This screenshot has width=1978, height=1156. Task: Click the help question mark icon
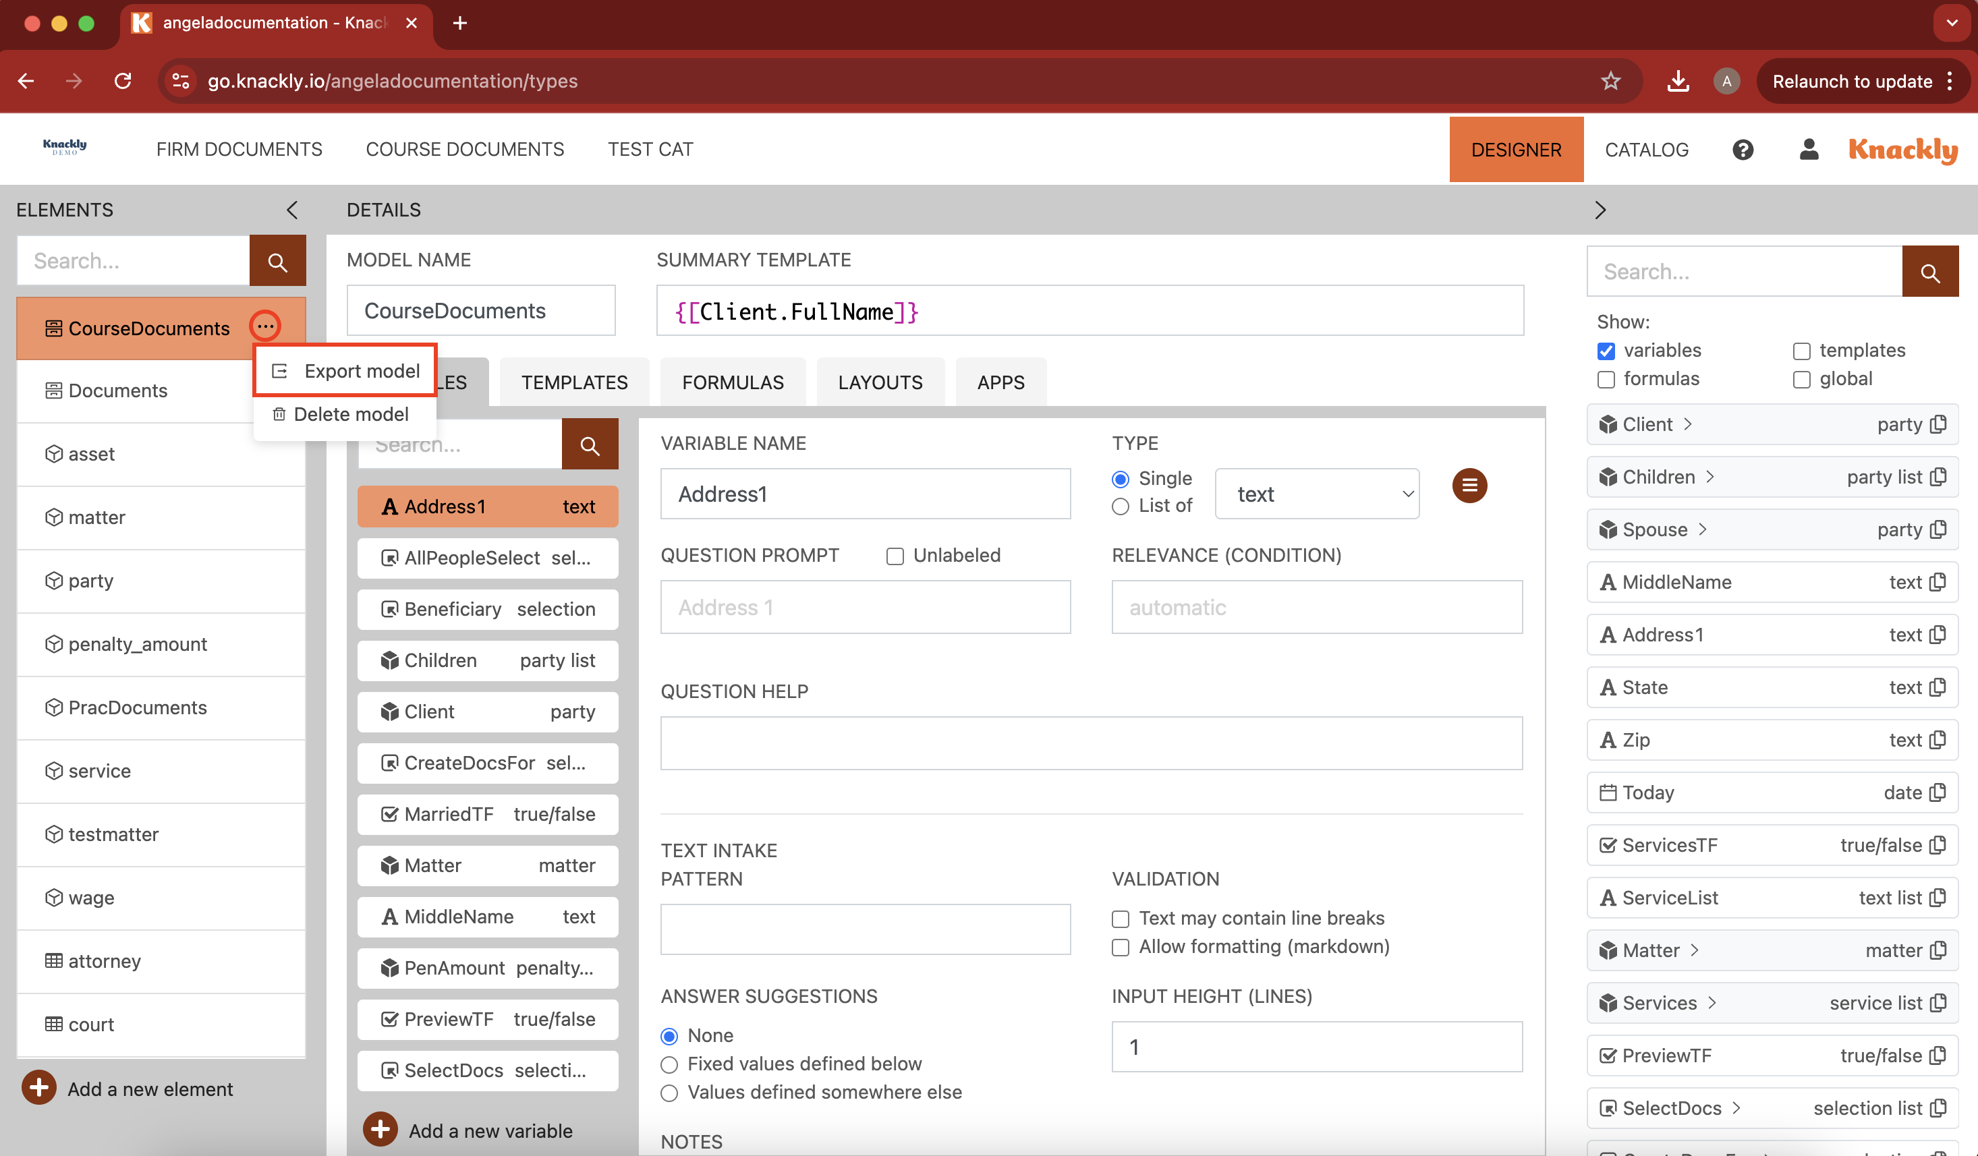click(1743, 149)
